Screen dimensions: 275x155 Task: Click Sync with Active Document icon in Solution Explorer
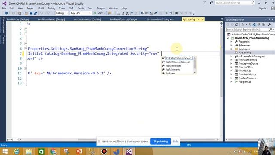[250, 25]
